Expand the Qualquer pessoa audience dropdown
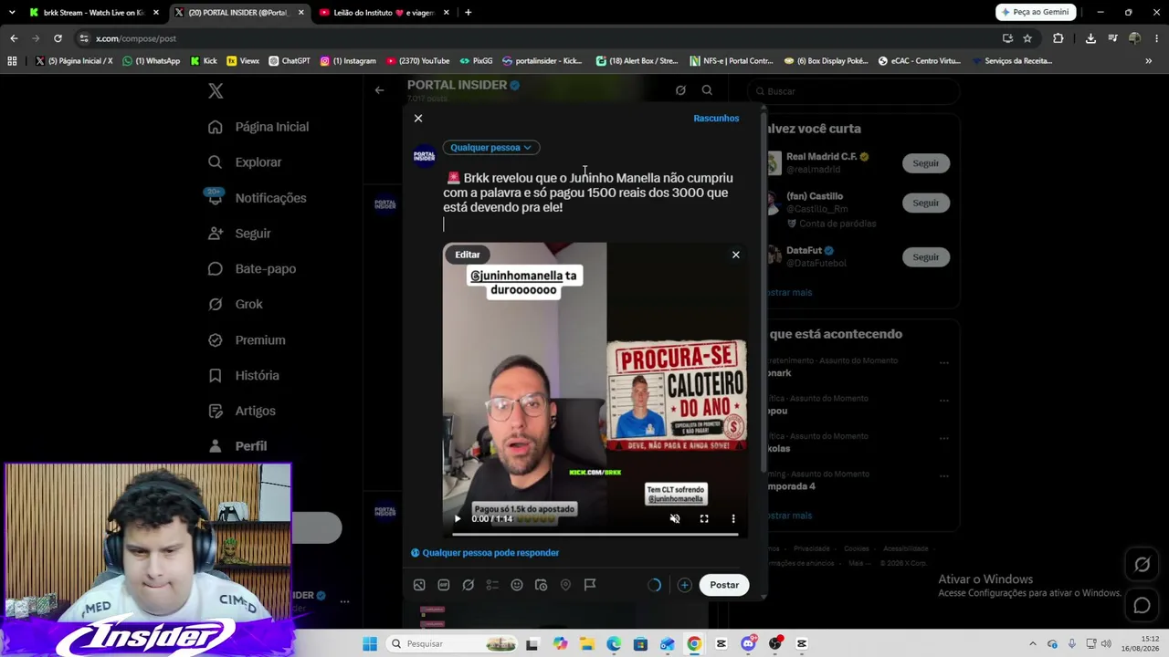 point(490,147)
